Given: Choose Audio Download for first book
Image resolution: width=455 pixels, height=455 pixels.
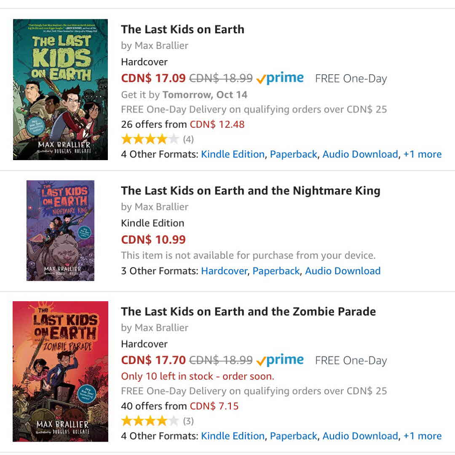Looking at the screenshot, I should (x=360, y=155).
